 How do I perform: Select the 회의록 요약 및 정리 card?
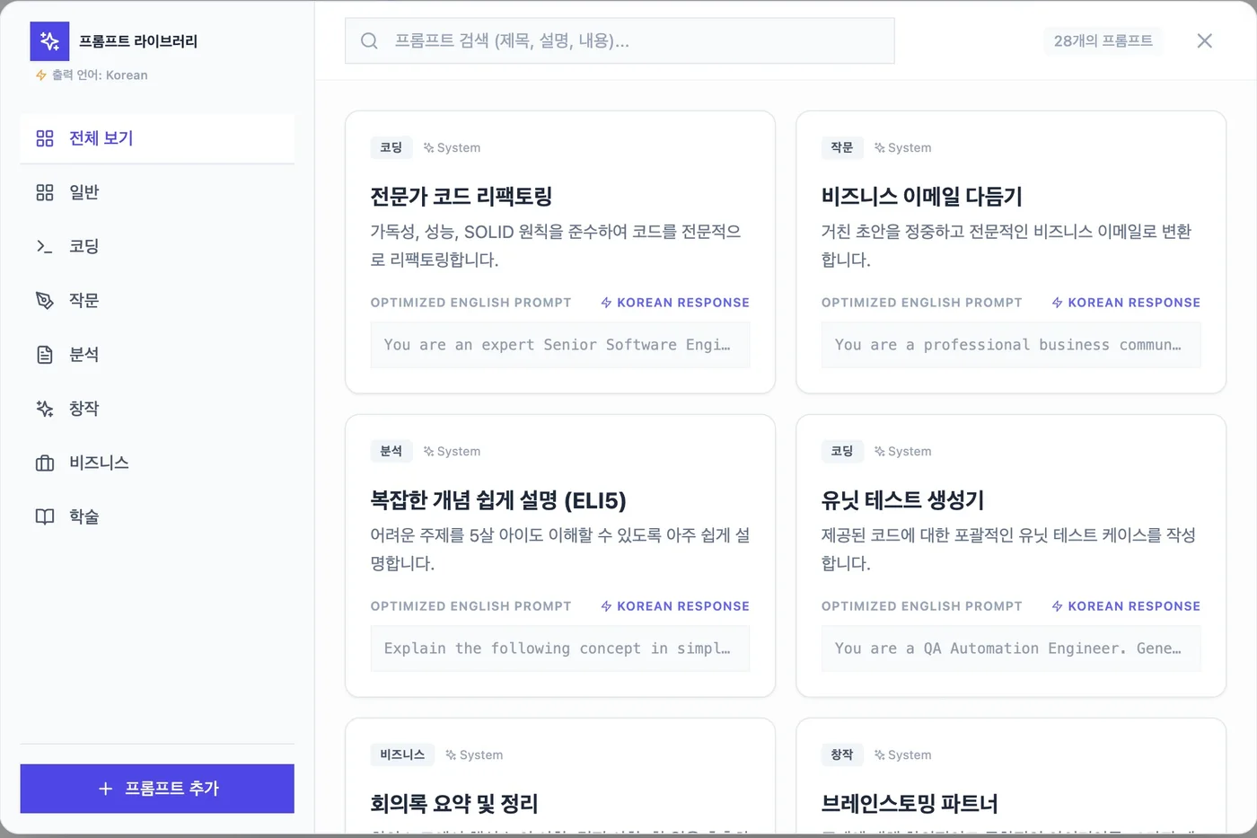click(560, 778)
